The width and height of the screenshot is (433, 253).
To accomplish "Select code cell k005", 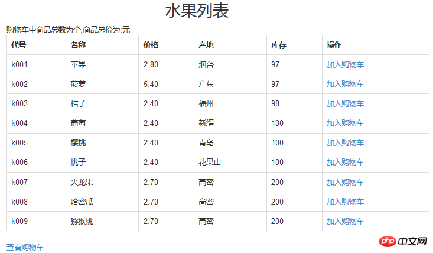I will (19, 143).
